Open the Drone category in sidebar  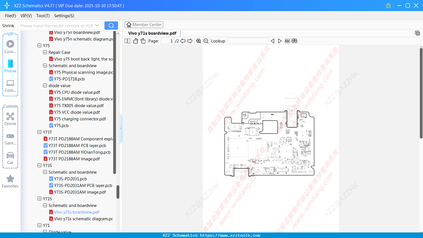[10, 119]
